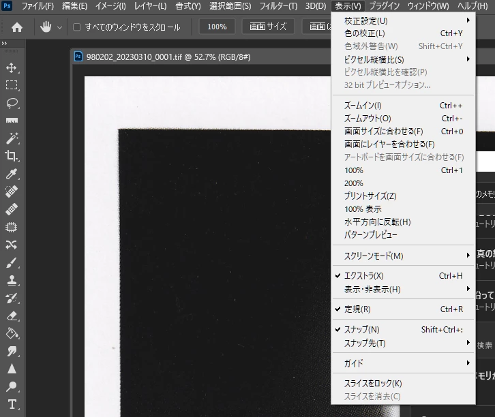This screenshot has width=495, height=417.
Task: Expand スクリーンモード(M) submenu
Action: 403,256
